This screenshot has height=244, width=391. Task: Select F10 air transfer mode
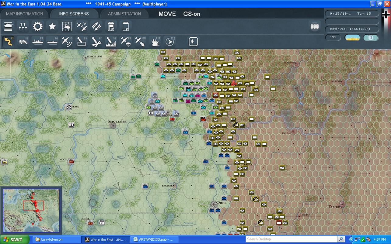tap(140, 41)
